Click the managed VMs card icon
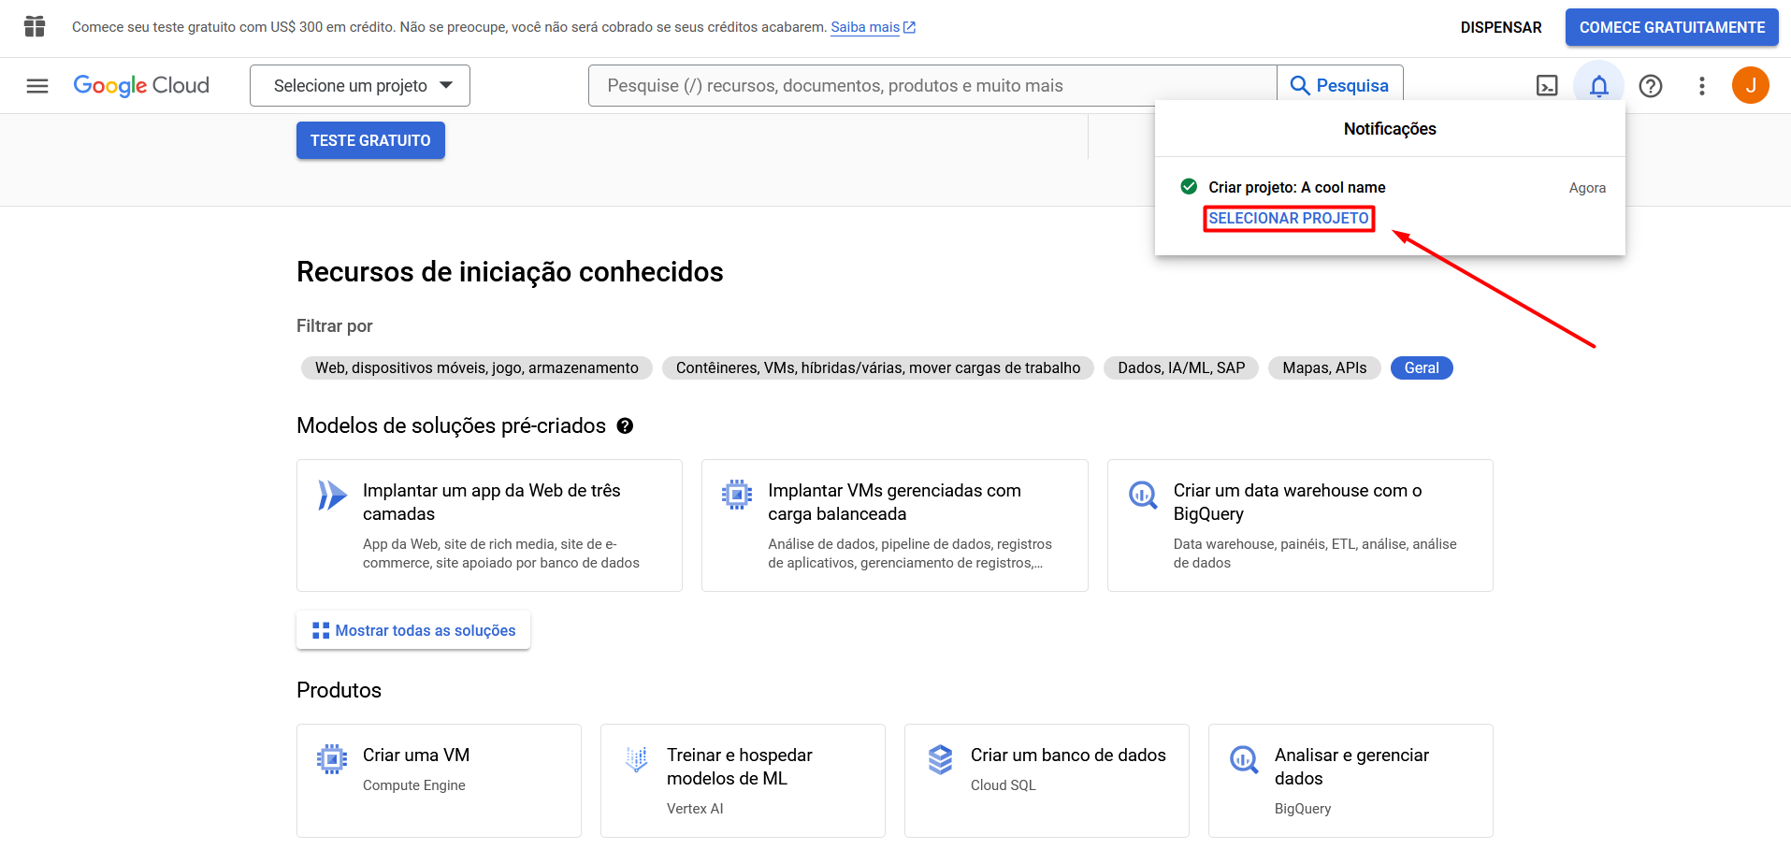 point(737,494)
